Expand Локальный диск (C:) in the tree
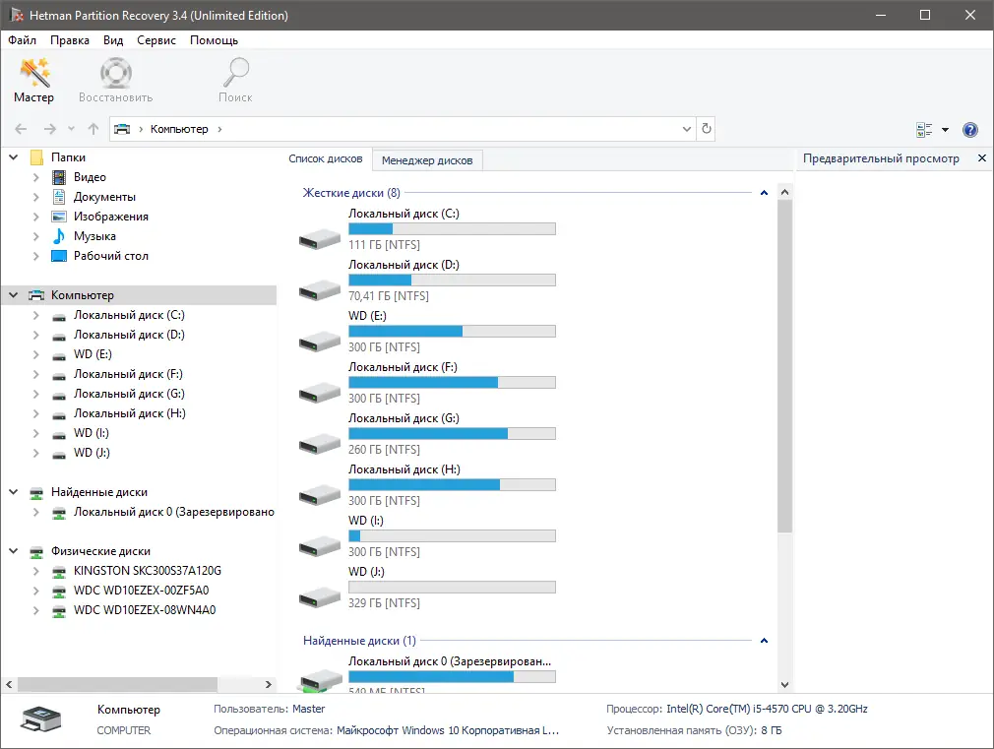The image size is (994, 749). pos(36,315)
